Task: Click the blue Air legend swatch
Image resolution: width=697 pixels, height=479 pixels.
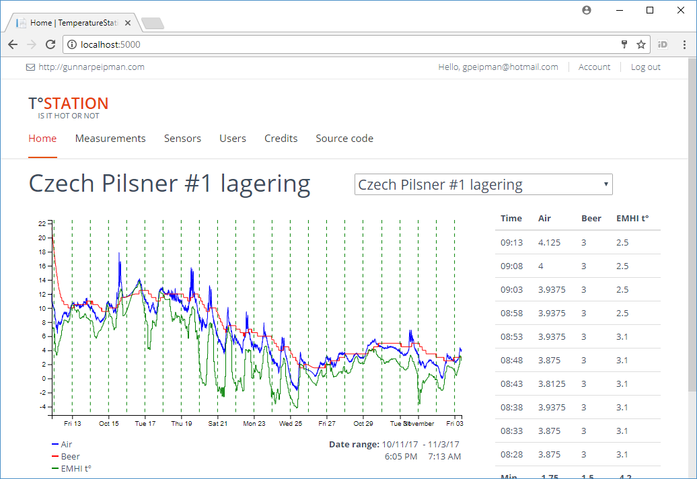Action: (x=55, y=445)
